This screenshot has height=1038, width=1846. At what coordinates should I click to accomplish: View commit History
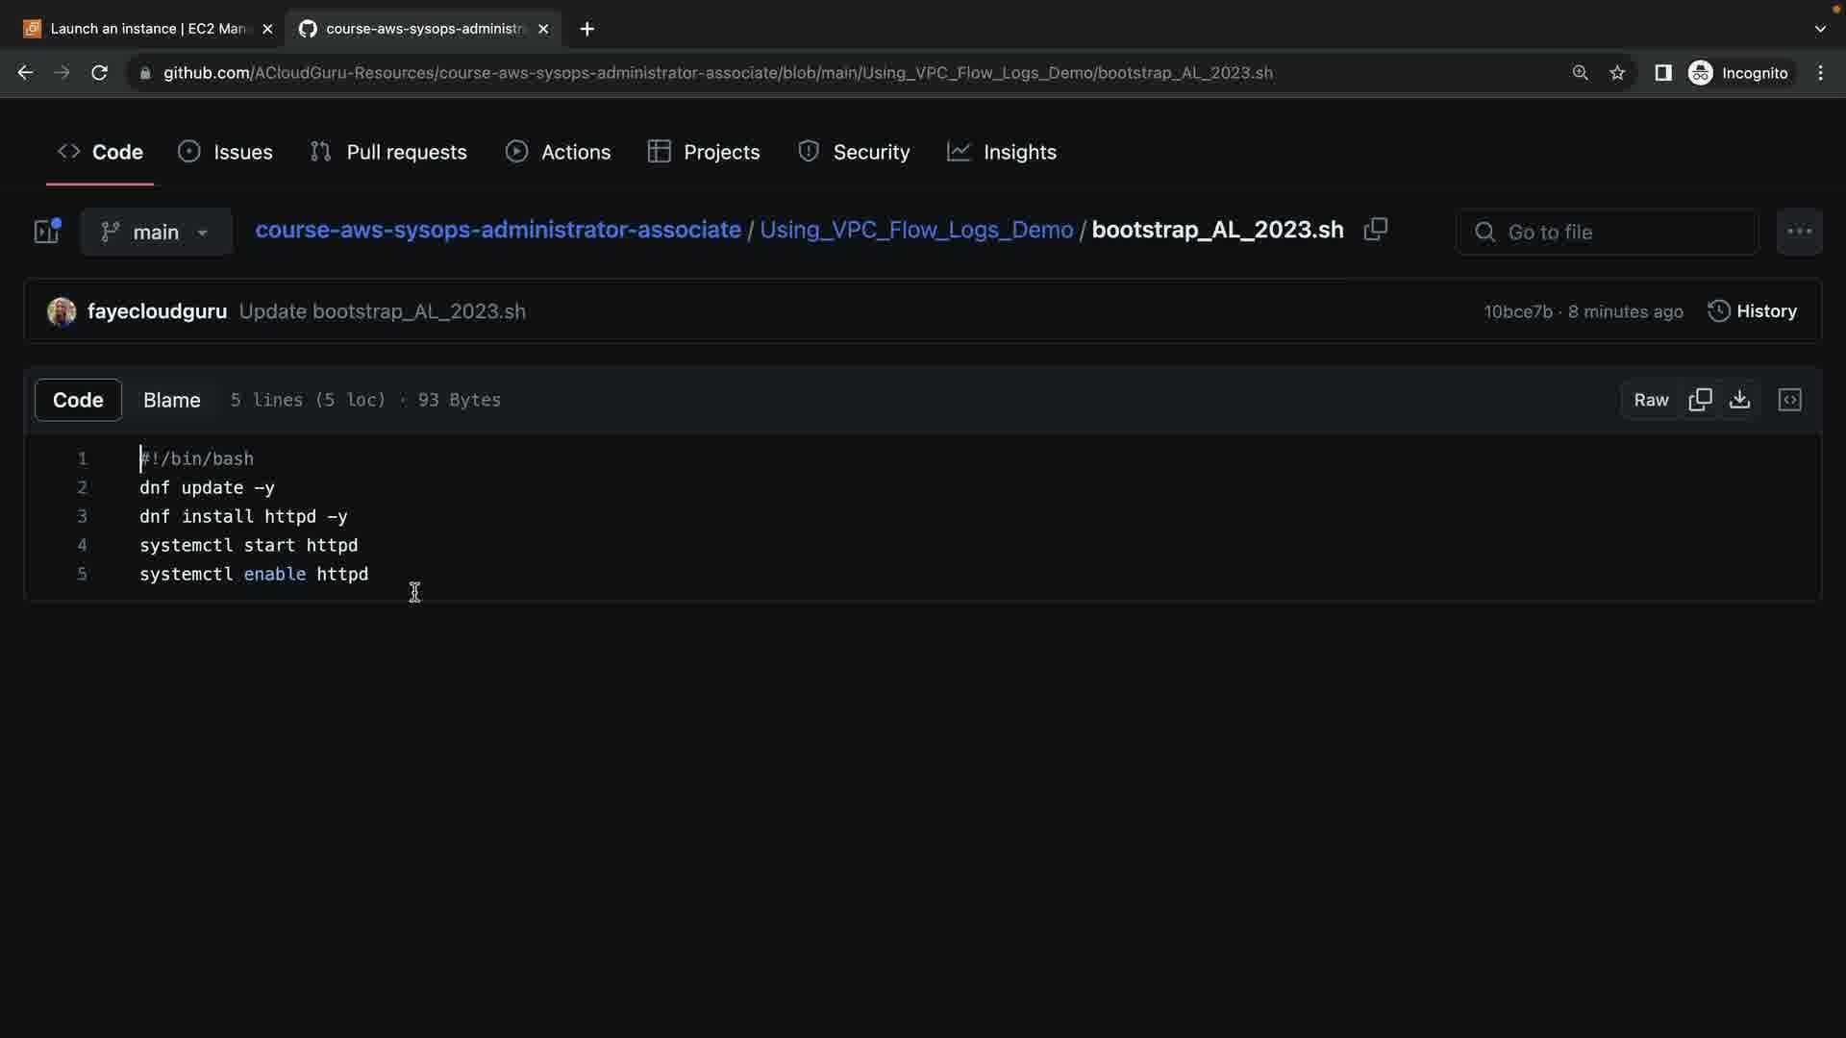[1753, 311]
